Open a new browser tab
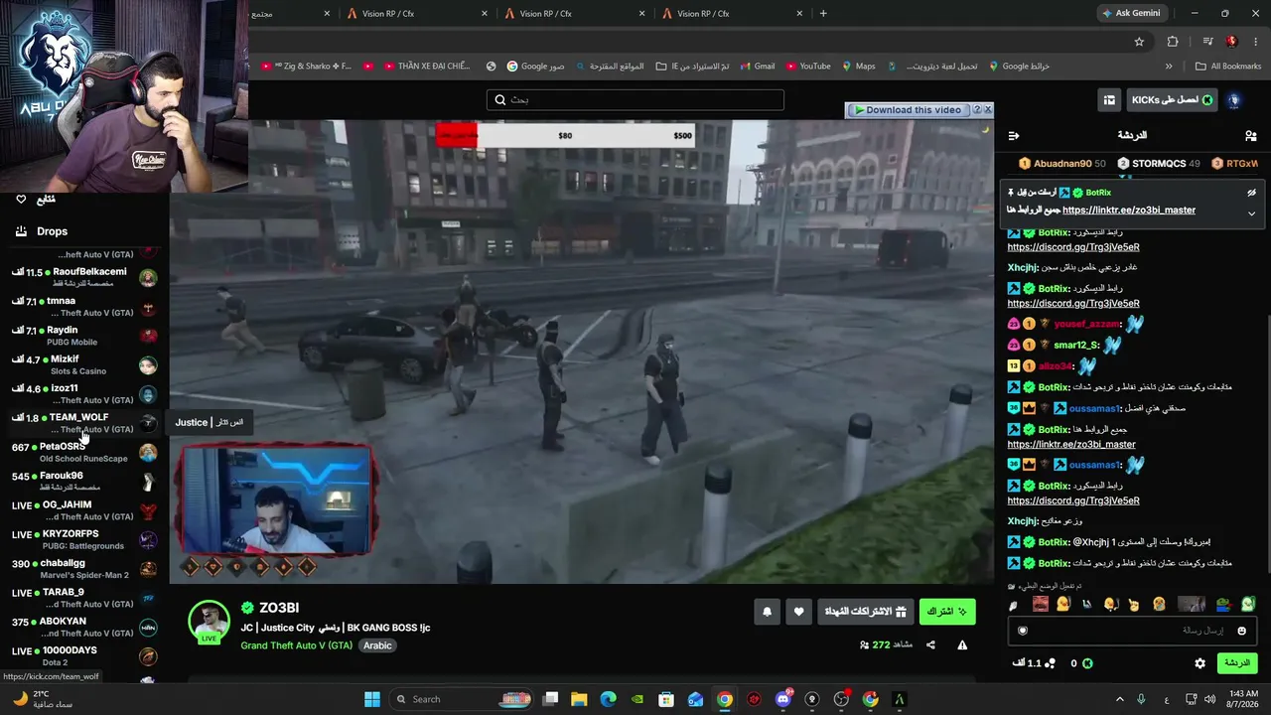This screenshot has width=1271, height=715. pyautogui.click(x=823, y=14)
